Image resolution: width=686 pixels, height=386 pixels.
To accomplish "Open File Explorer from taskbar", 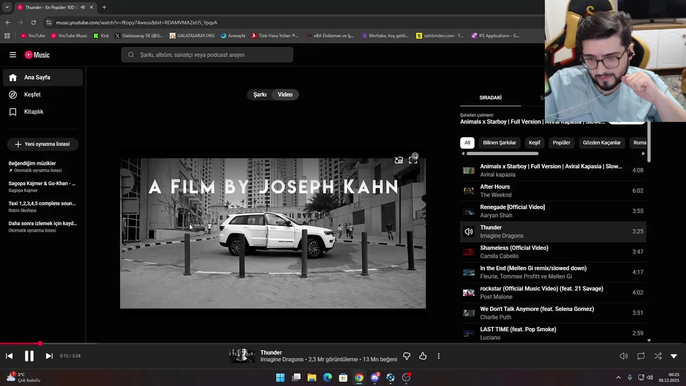I will pyautogui.click(x=311, y=377).
